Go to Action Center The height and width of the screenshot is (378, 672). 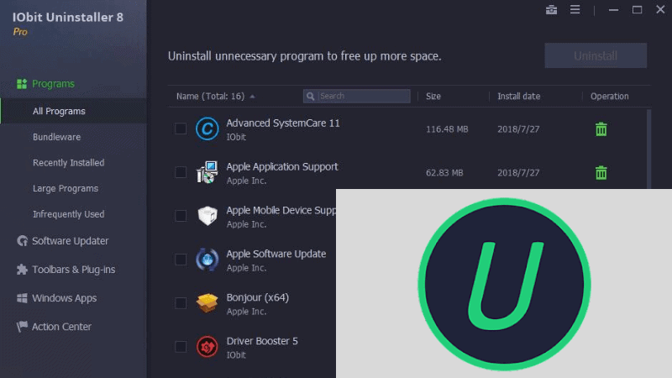(61, 327)
